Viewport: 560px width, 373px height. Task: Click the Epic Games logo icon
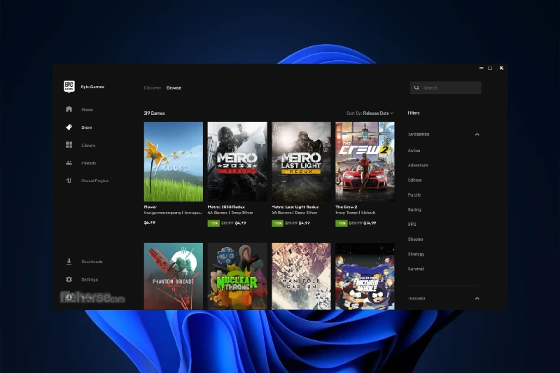pos(69,87)
